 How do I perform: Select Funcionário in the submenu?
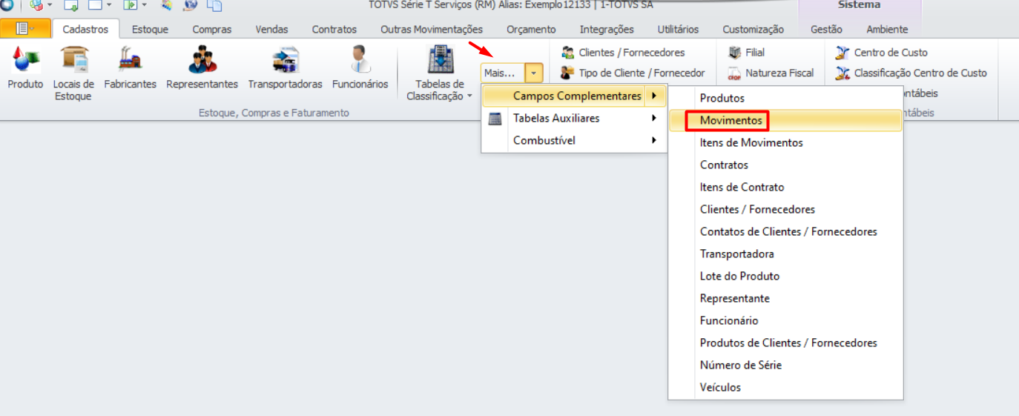tap(785, 320)
